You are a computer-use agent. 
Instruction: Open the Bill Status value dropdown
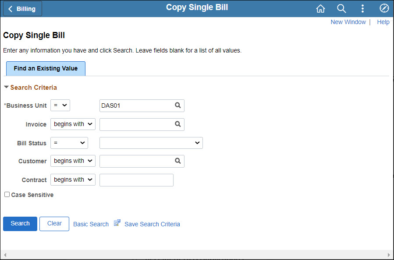pyautogui.click(x=151, y=143)
